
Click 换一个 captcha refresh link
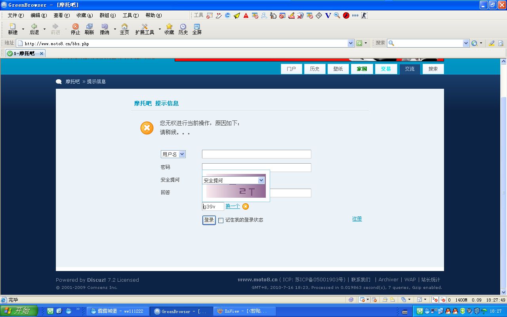tap(233, 206)
